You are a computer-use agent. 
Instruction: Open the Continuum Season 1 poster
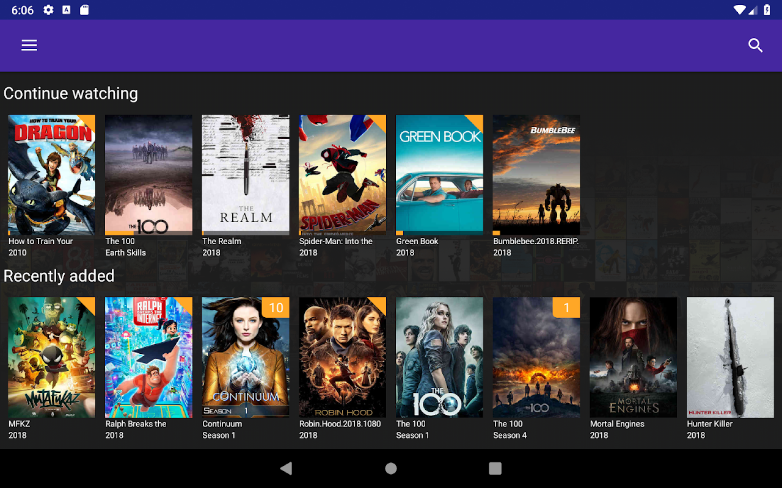pyautogui.click(x=246, y=357)
